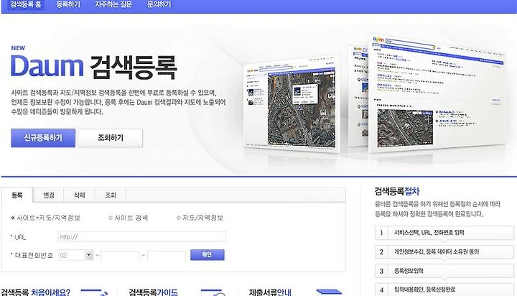Open the map search result preview image

[291, 105]
